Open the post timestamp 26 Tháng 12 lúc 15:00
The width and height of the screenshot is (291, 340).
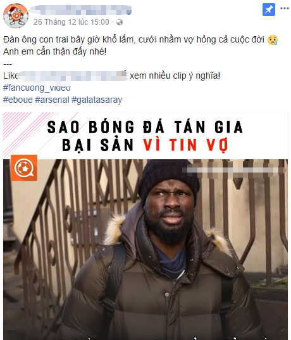click(71, 22)
